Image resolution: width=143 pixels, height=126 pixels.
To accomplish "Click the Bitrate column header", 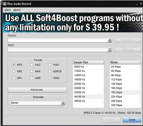I will (125, 62).
